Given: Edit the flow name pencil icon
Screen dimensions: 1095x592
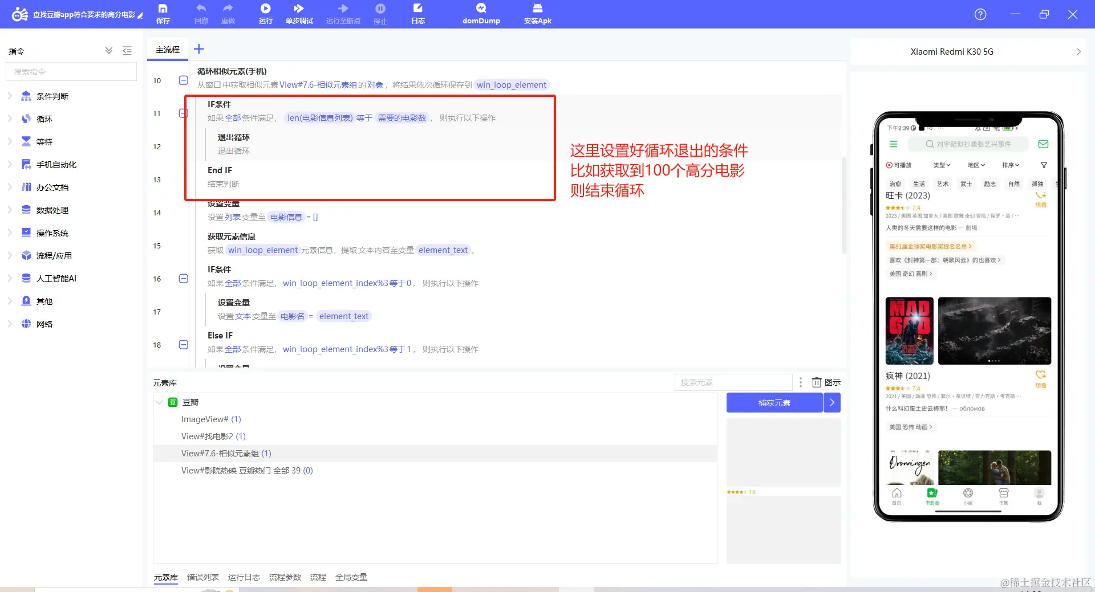Looking at the screenshot, I should coord(140,15).
